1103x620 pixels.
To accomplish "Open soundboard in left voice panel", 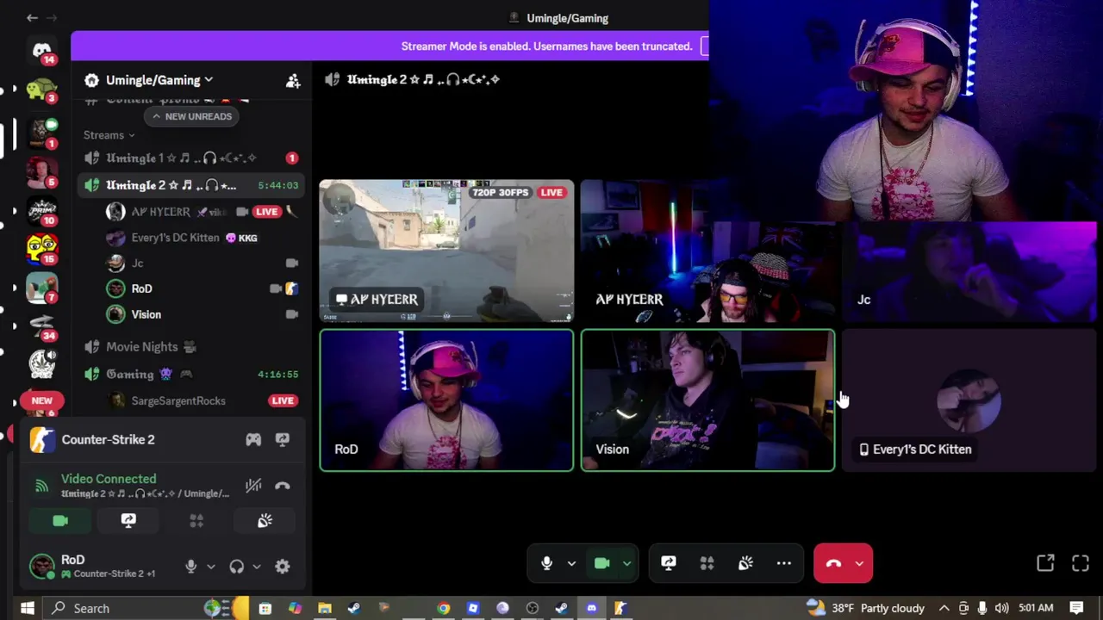I will pos(265,520).
